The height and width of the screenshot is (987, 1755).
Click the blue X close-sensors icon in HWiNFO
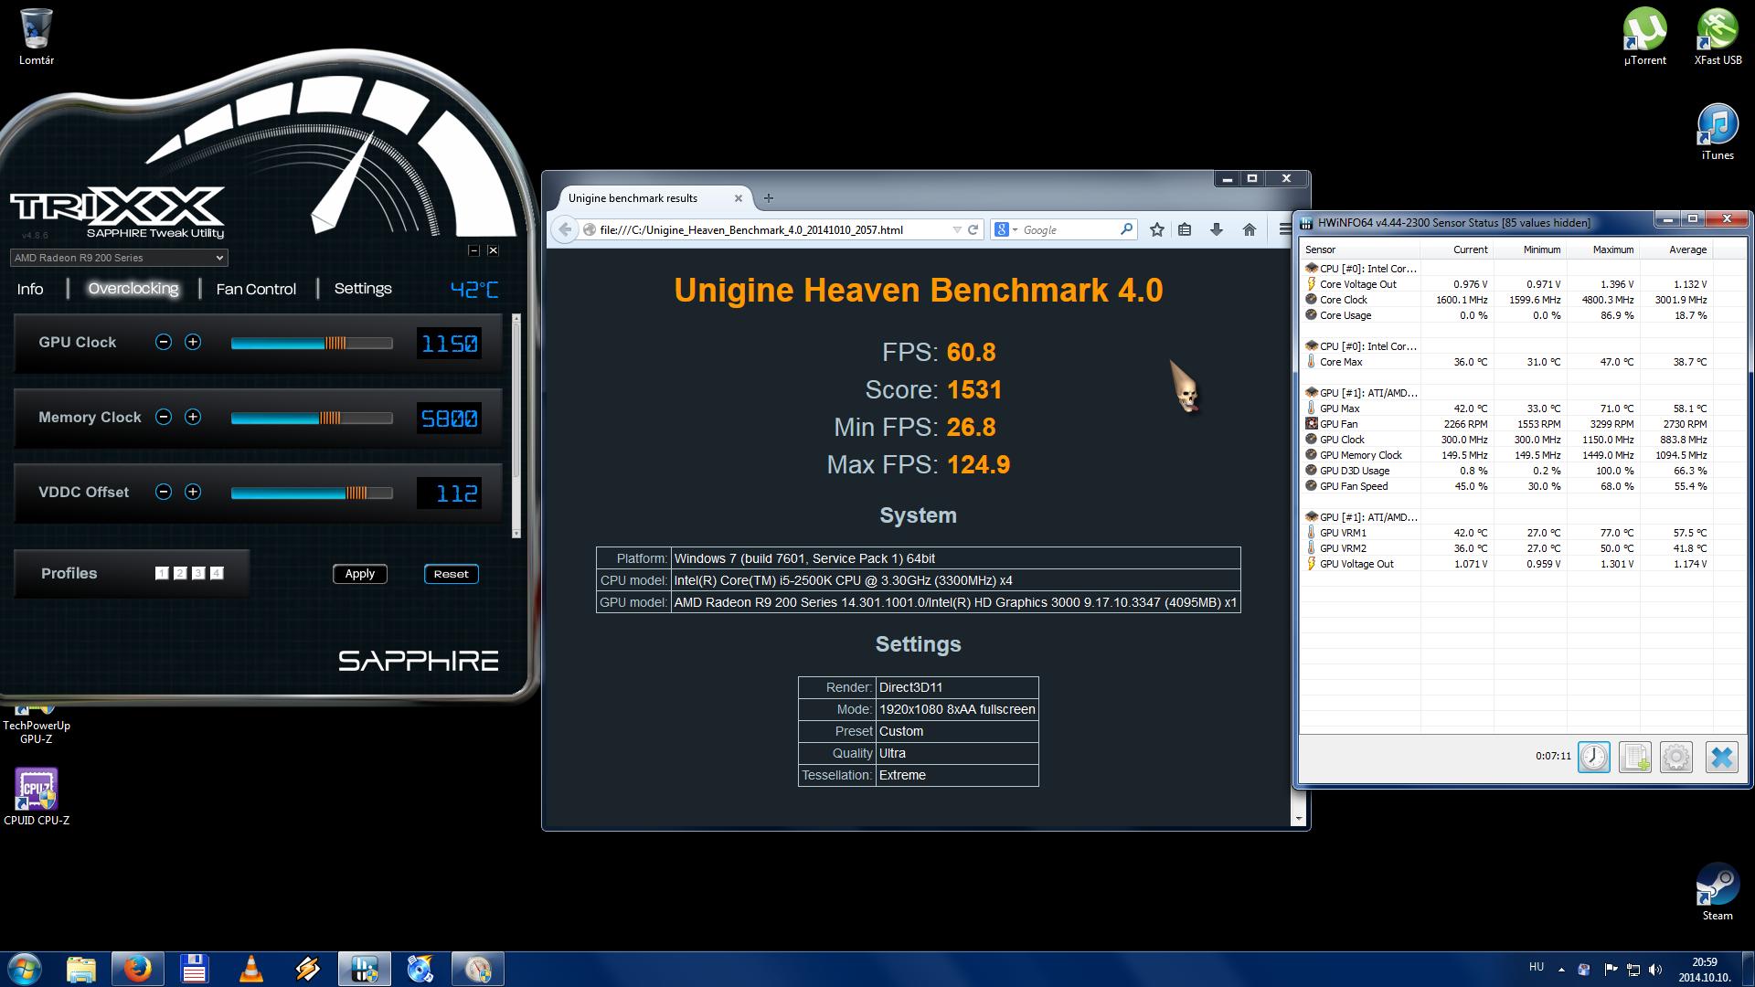pos(1722,757)
